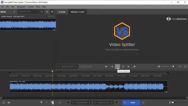Increase the player current time with right arrow
The image size is (188, 106).
point(76,67)
